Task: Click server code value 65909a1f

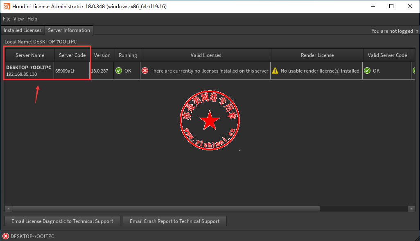Action: click(65, 71)
